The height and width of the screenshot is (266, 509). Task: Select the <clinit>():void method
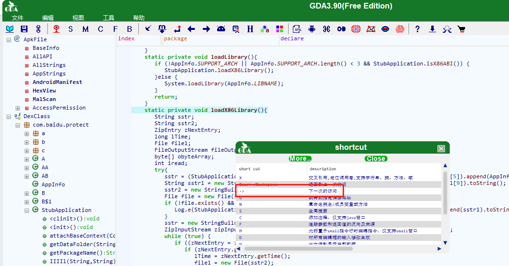tap(75, 219)
